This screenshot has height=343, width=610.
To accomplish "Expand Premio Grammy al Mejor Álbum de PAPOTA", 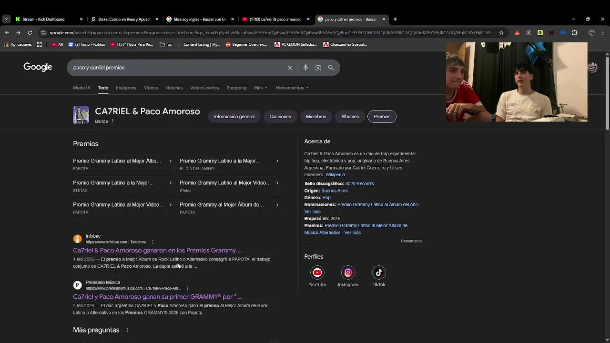I will (x=229, y=208).
